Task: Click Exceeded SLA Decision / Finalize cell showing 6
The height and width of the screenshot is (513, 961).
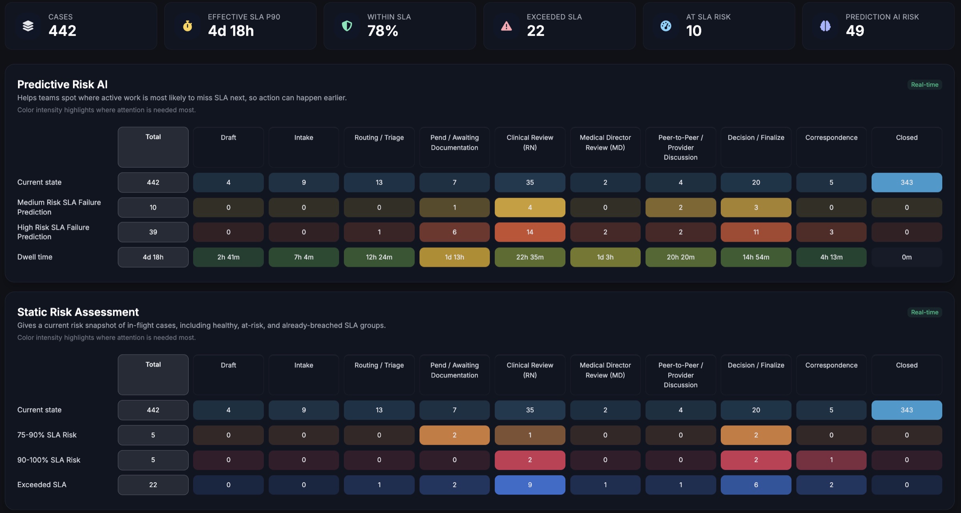Action: [756, 485]
